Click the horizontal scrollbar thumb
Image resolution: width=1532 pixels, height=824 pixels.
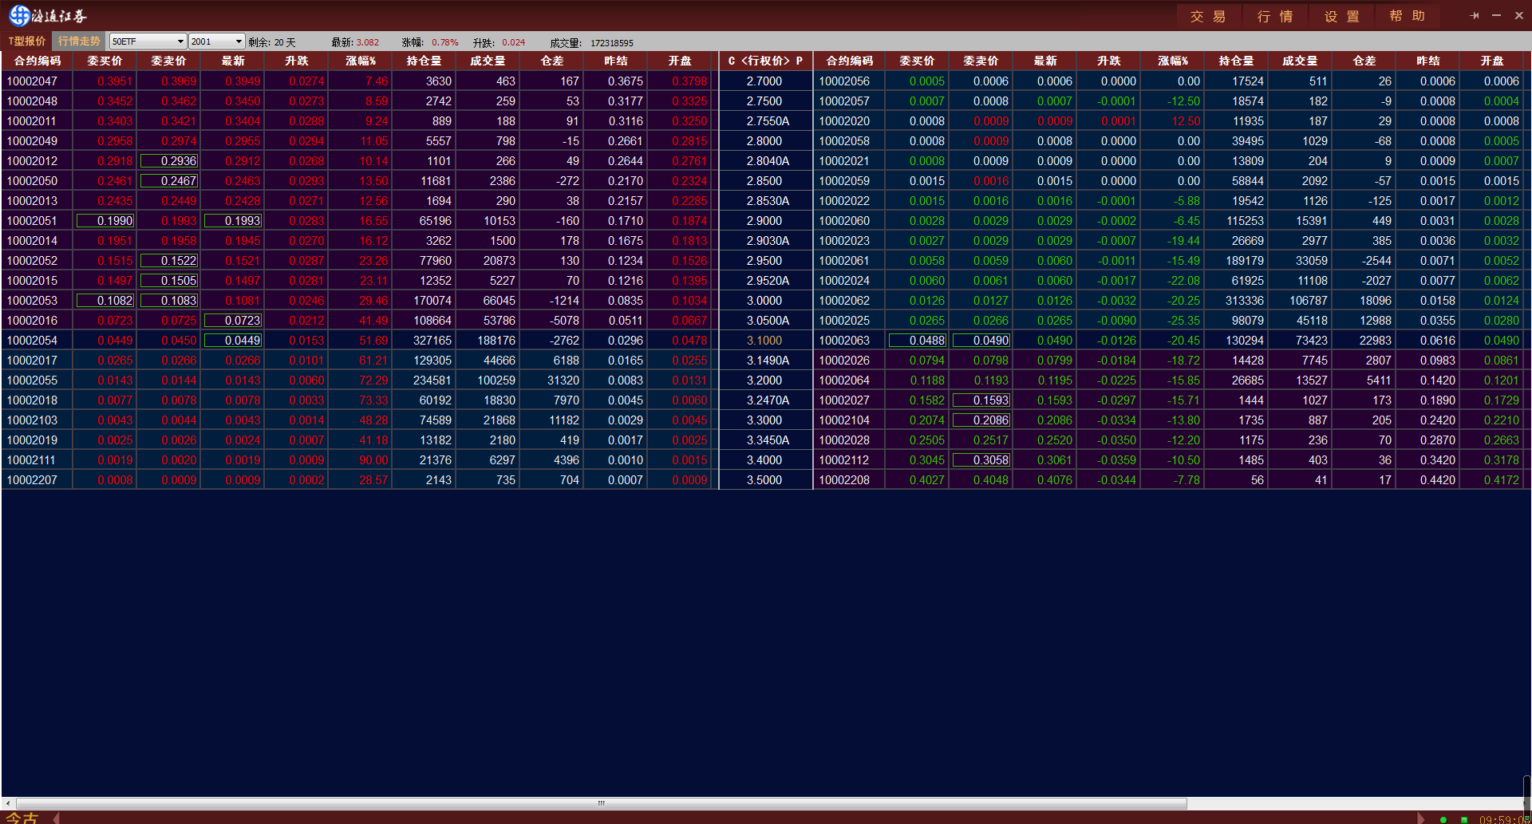pyautogui.click(x=601, y=803)
